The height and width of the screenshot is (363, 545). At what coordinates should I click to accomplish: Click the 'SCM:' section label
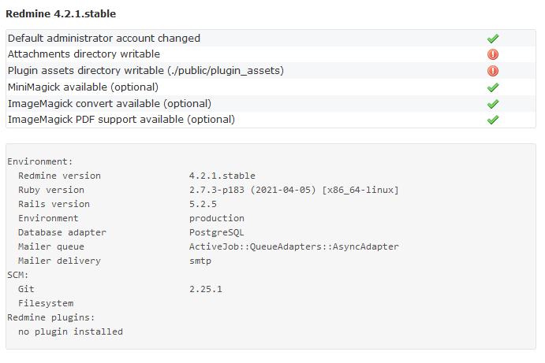click(x=17, y=275)
